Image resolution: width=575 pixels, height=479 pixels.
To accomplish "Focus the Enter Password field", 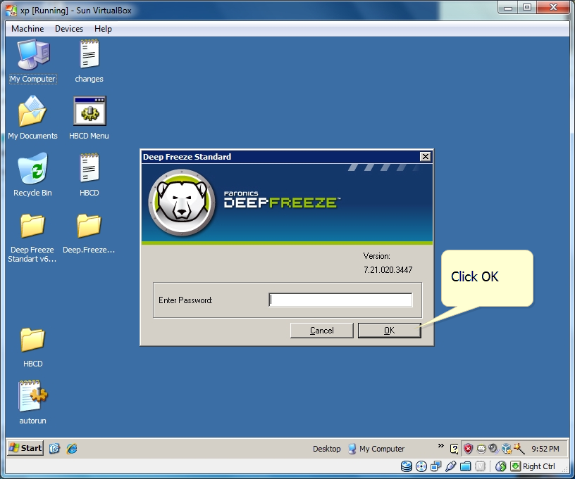I will 340,300.
